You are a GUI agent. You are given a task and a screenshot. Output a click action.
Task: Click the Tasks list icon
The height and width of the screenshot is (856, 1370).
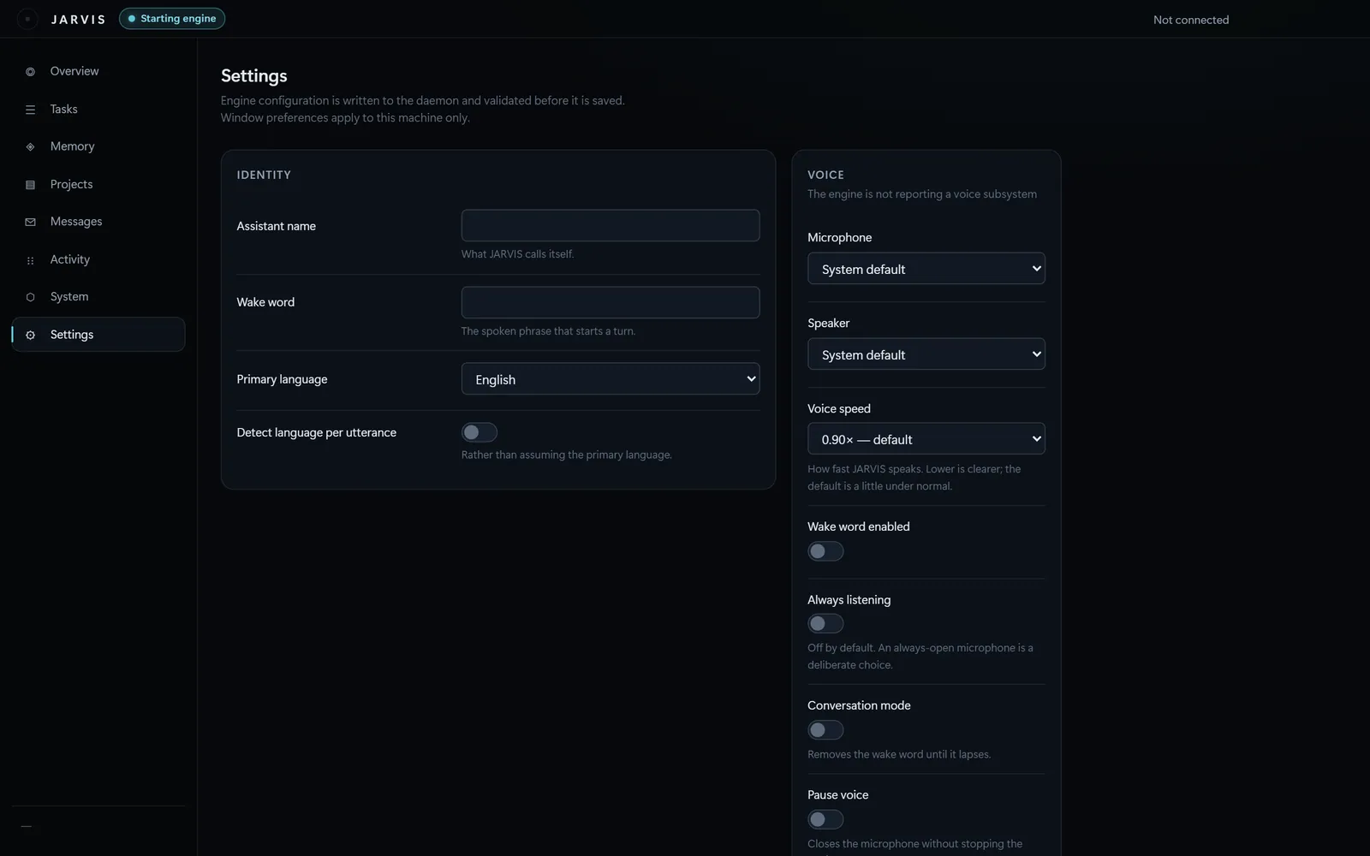[30, 110]
